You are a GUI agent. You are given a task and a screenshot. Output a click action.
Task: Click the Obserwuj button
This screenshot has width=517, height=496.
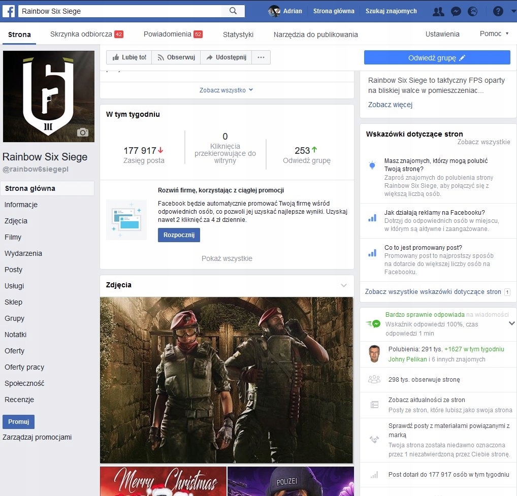coord(176,57)
